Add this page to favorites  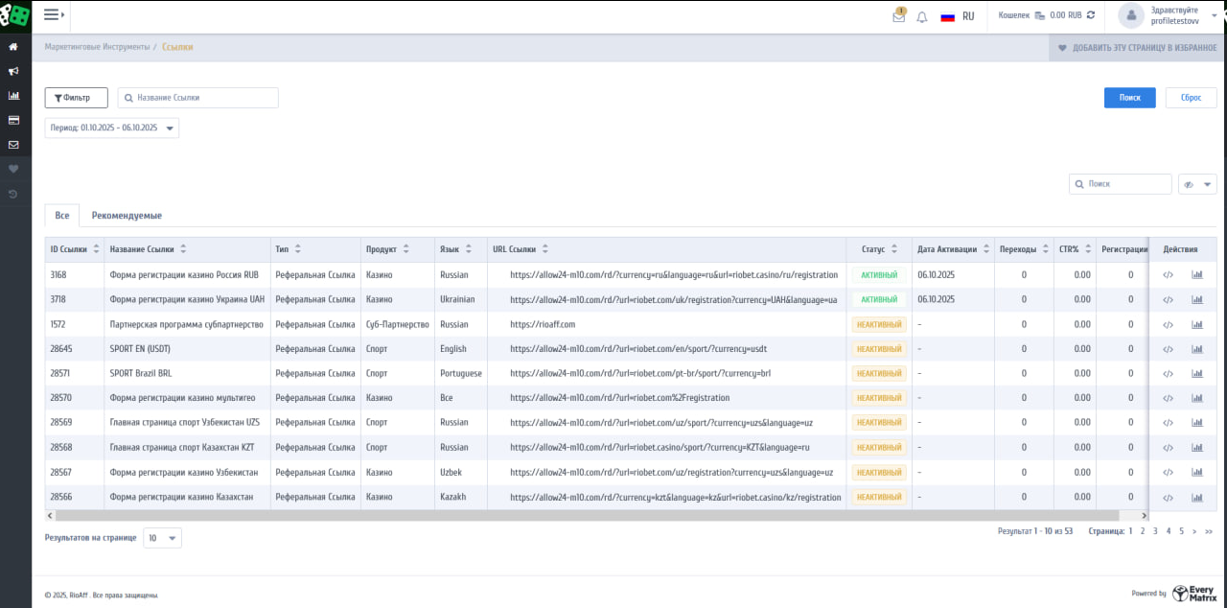point(1136,47)
